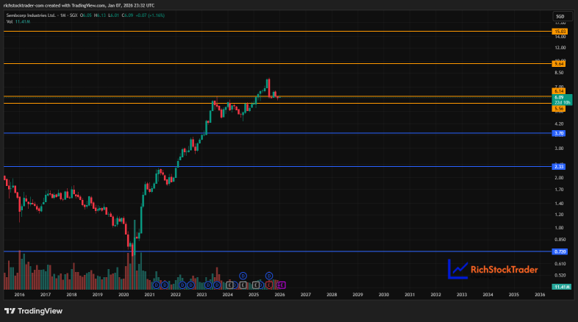Screen dimensions: 578x322
Task: Click the 0.720 blue price level label
Action: click(x=560, y=251)
